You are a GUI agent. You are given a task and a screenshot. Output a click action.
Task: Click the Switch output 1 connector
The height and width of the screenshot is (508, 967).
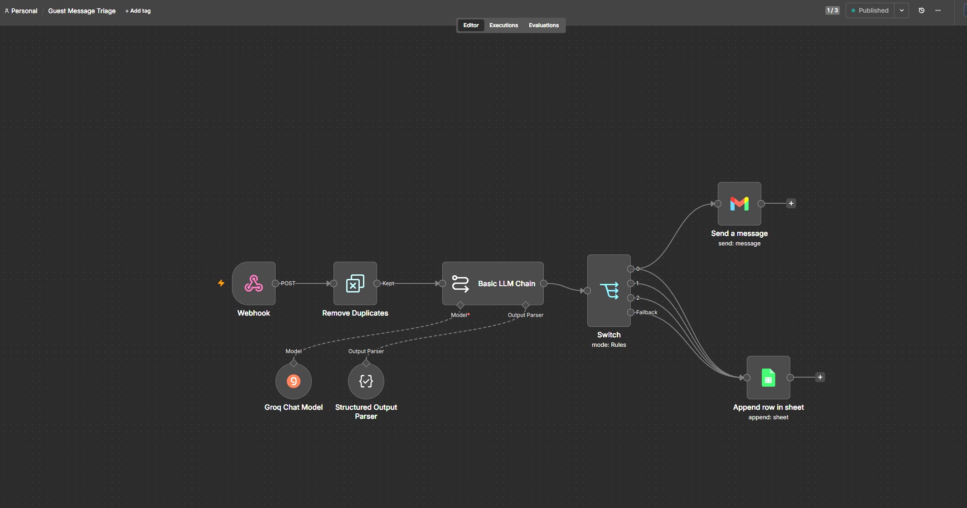[631, 283]
